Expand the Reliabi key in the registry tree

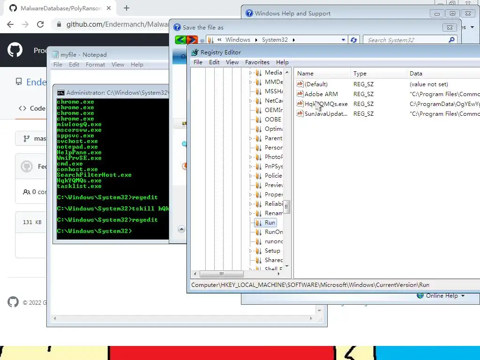coord(250,204)
